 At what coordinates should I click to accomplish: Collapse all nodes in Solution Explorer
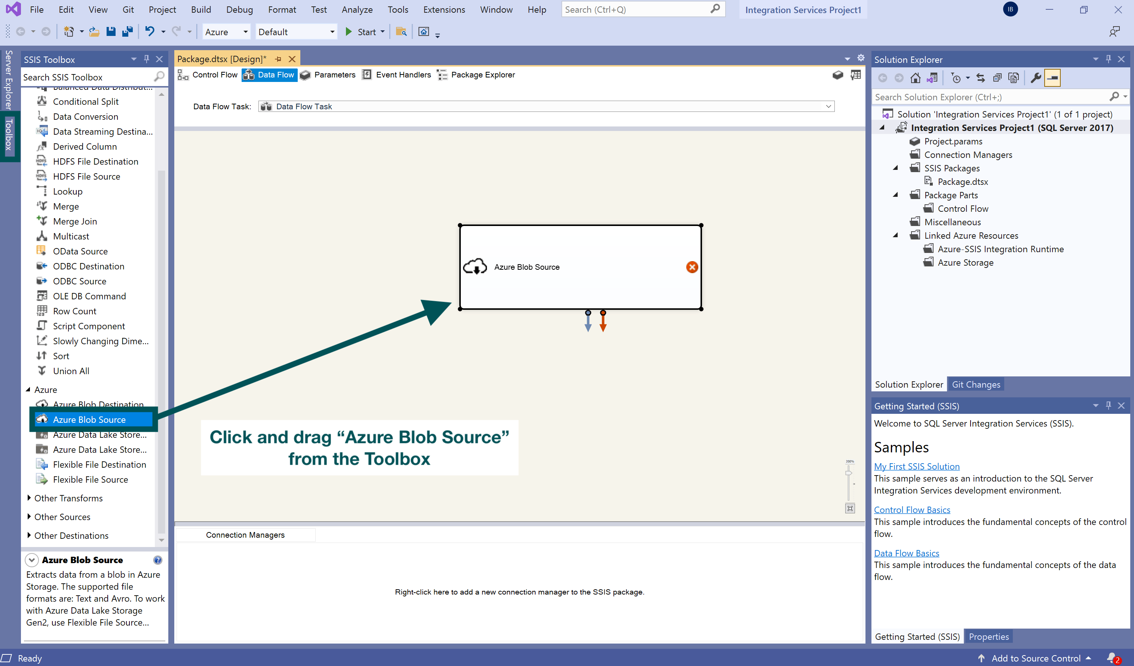(x=997, y=78)
